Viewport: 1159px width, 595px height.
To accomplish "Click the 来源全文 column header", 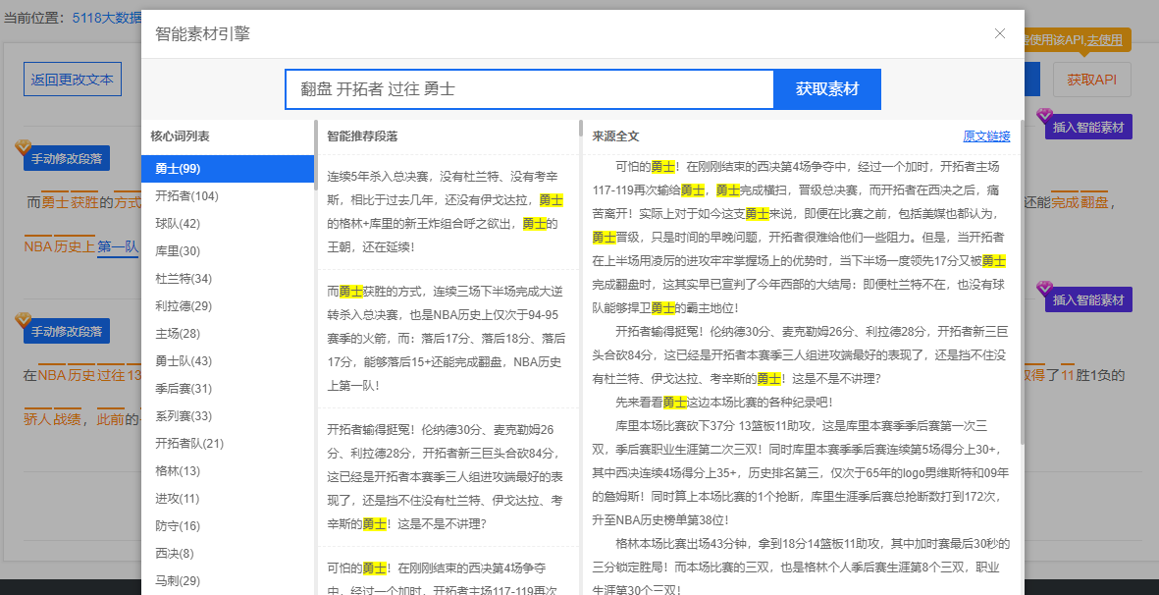I will point(615,136).
